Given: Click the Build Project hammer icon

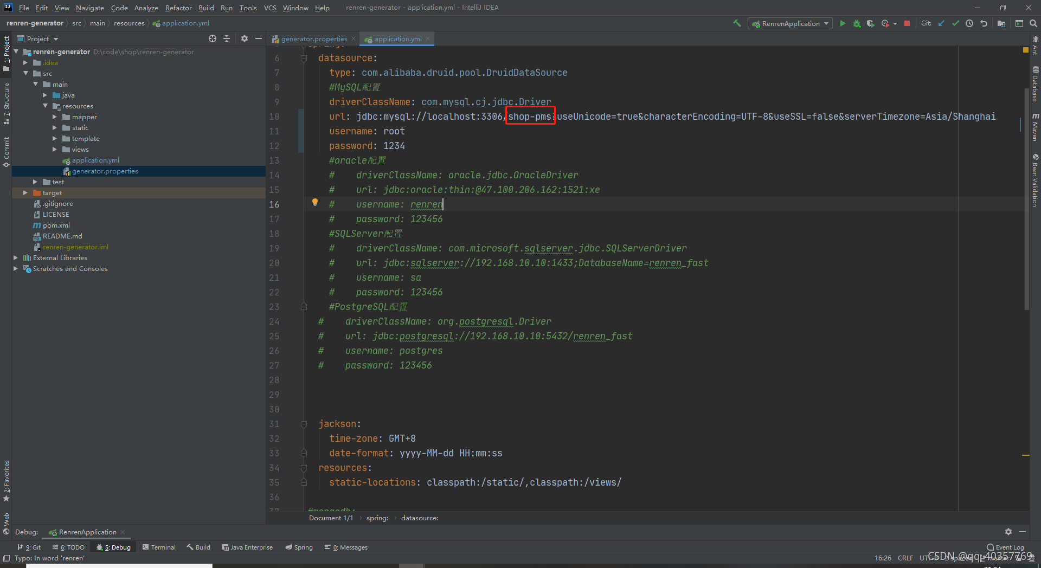Looking at the screenshot, I should (x=737, y=23).
